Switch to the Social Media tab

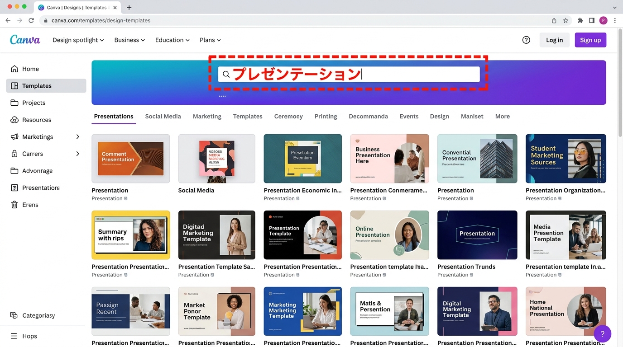click(163, 116)
